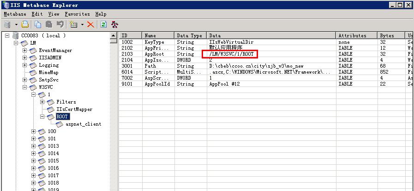Collapse the W3SVC tree node

pos(25,87)
